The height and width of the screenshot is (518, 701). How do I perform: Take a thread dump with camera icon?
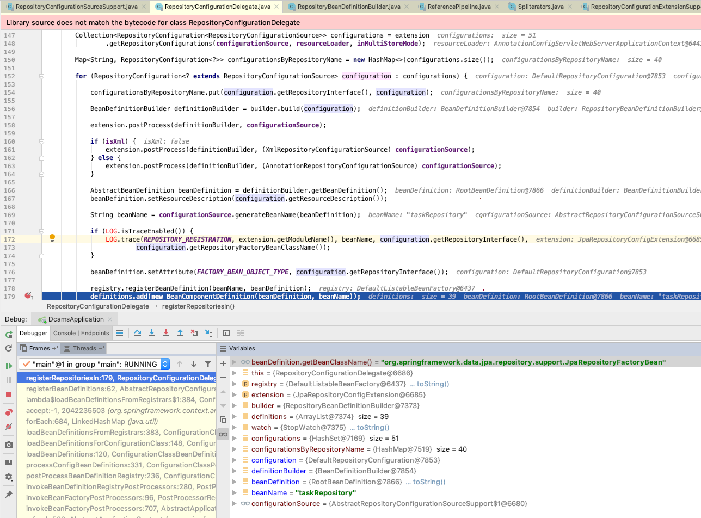point(8,443)
